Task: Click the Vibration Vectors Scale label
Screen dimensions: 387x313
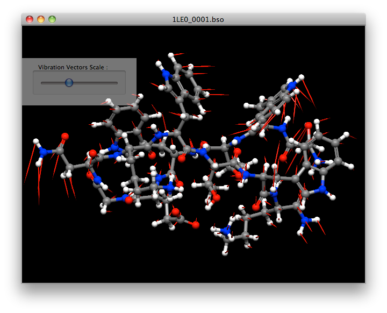Action: coord(73,67)
